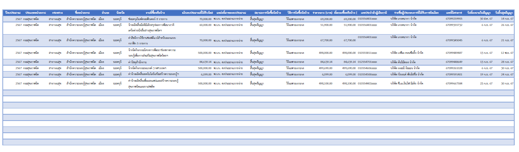Click the เลขที่โครงการ column header
Image resolution: width=519 pixels, height=152 pixels.
(454, 13)
